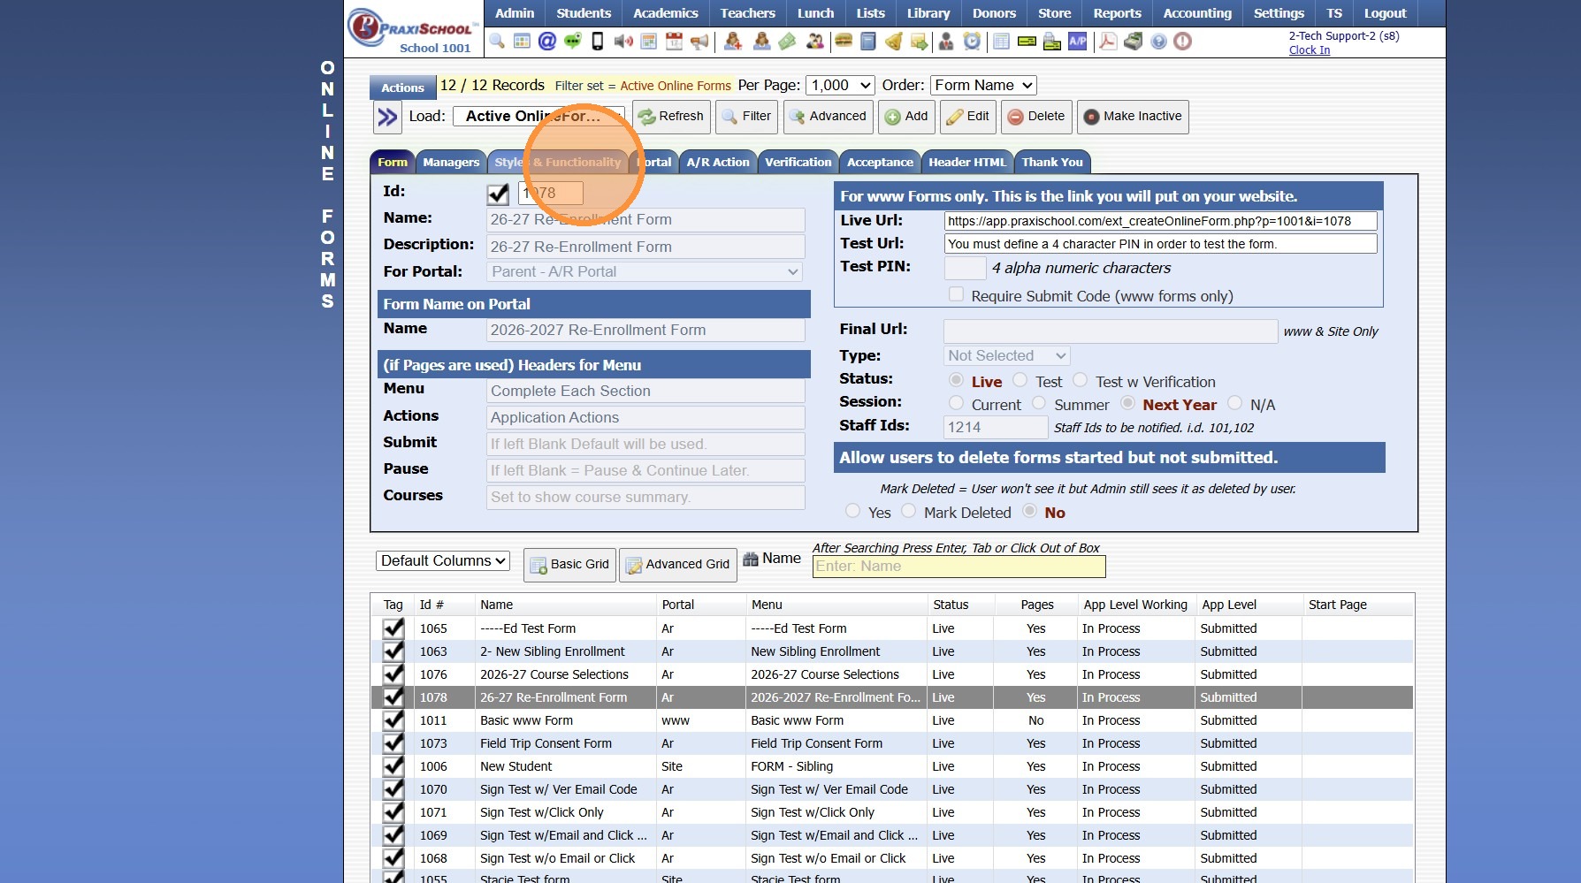This screenshot has width=1581, height=883.
Task: Open the Accounting menu
Action: pos(1197,13)
